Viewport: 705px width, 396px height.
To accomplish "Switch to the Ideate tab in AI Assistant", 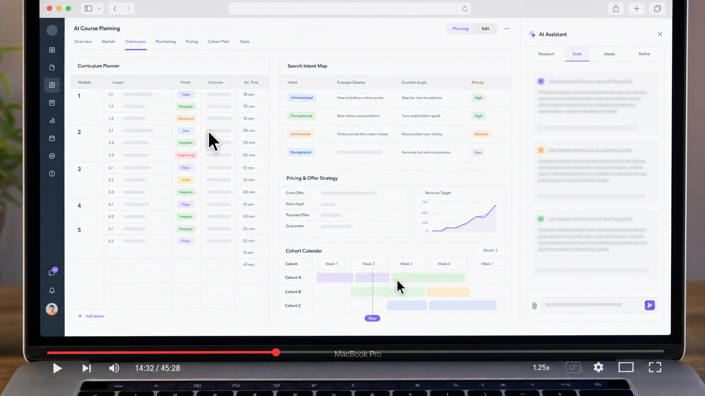I will 609,54.
